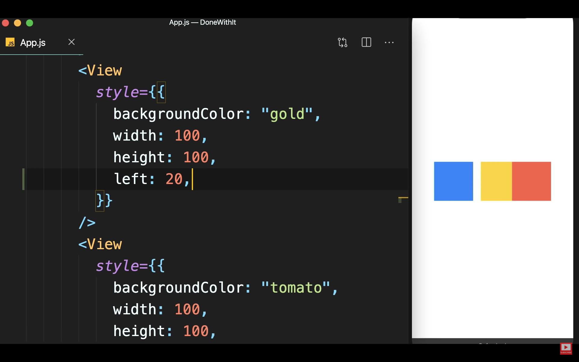
Task: Click the JS file icon on tab
Action: (10, 42)
